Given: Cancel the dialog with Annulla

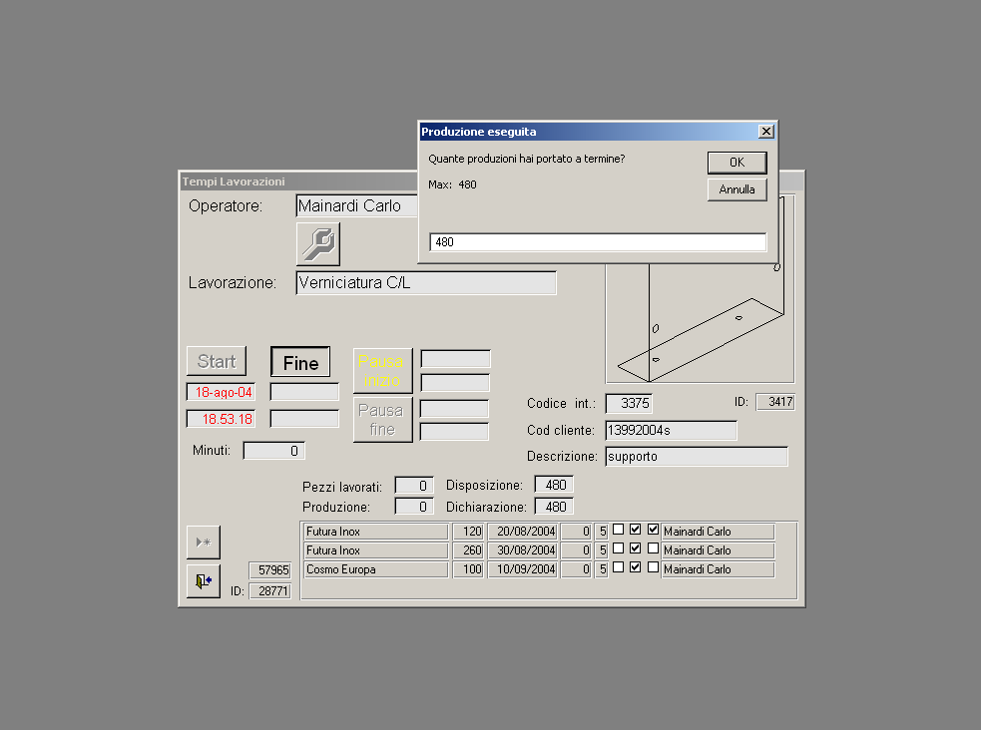Looking at the screenshot, I should click(x=737, y=189).
